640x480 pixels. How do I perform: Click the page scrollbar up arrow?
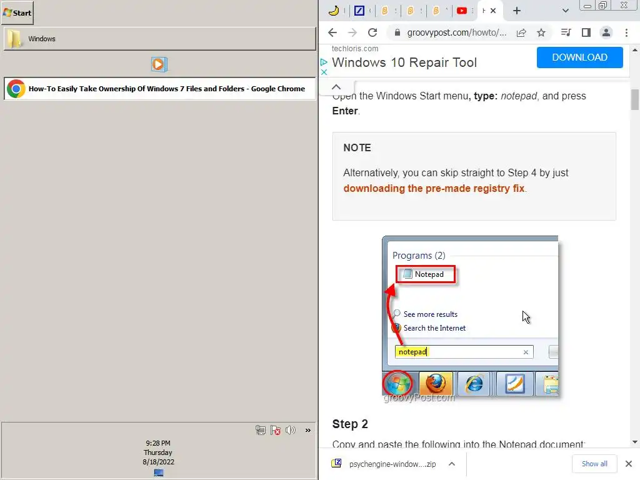635,50
